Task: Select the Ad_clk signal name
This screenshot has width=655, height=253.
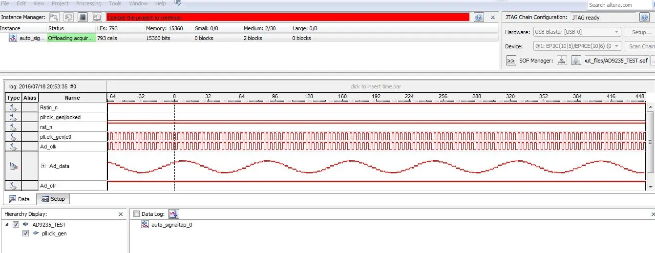Action: pos(48,147)
